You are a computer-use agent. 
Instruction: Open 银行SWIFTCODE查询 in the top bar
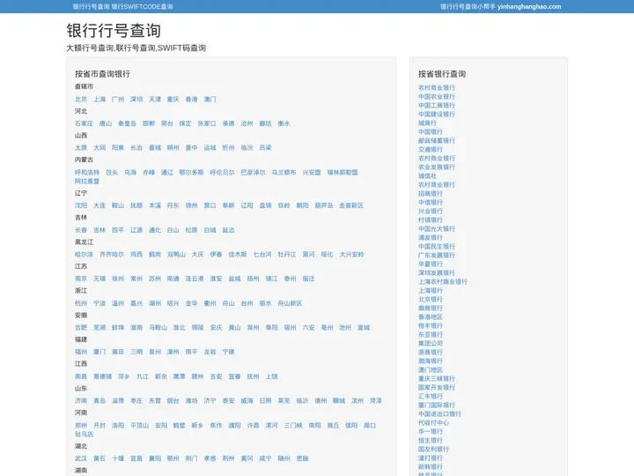coord(143,6)
